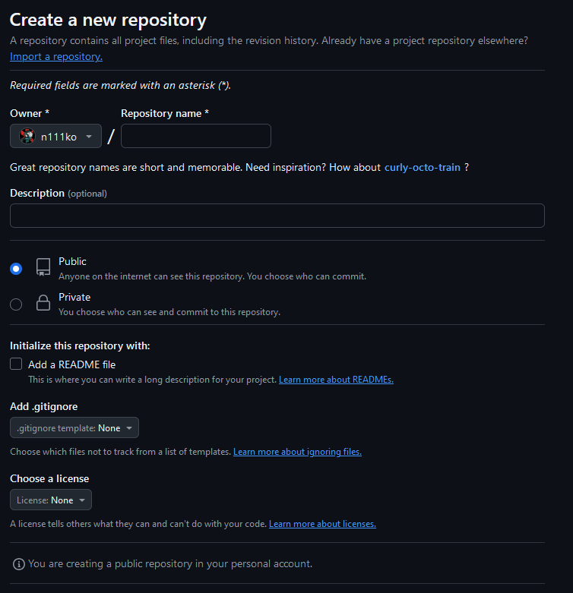Open the Import a repository link

pos(56,57)
